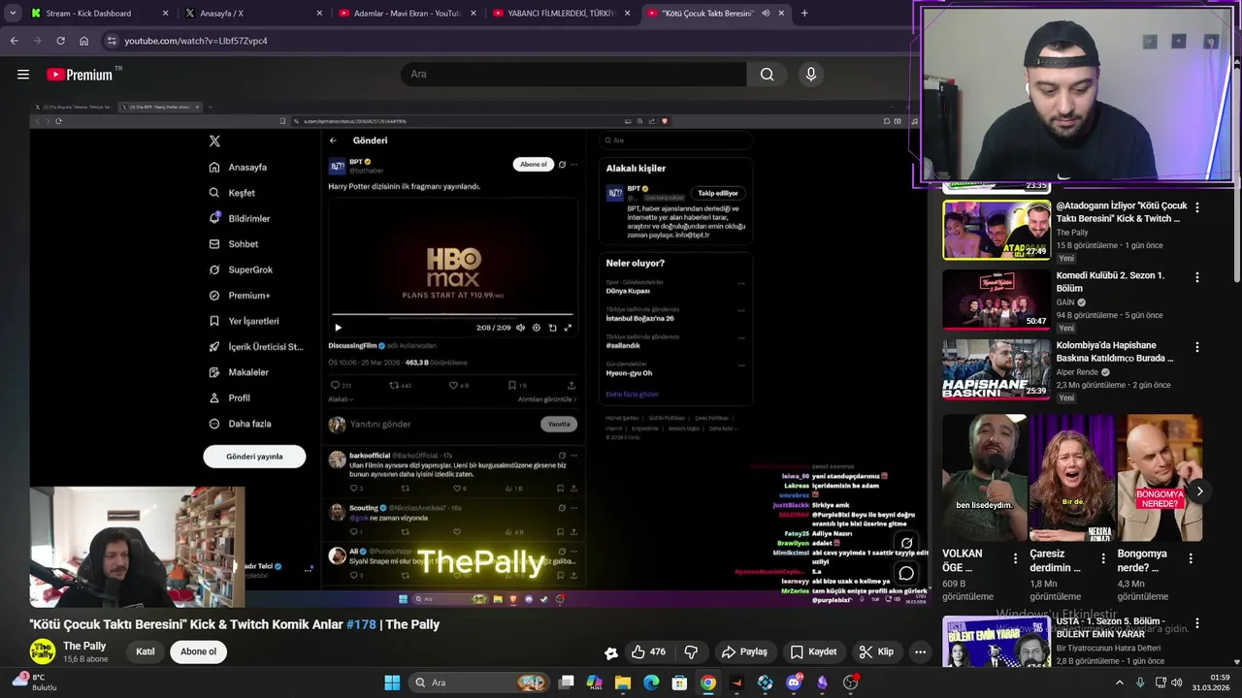Image resolution: width=1242 pixels, height=698 pixels.
Task: Go back with the browser back arrow
Action: [14, 41]
